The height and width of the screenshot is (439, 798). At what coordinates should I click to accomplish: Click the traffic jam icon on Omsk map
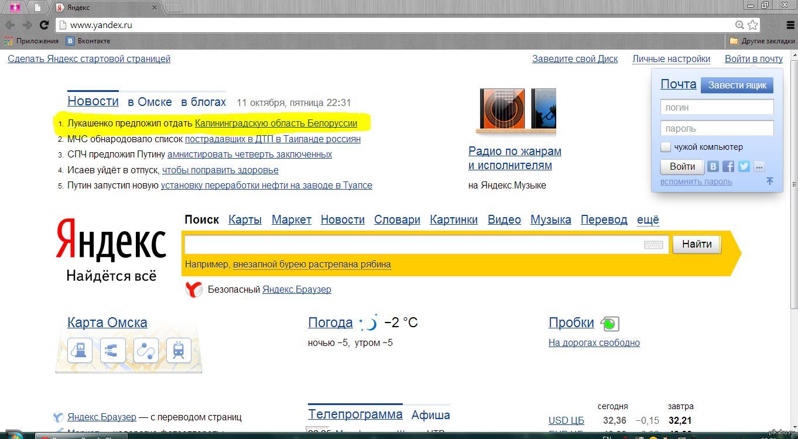(x=113, y=351)
